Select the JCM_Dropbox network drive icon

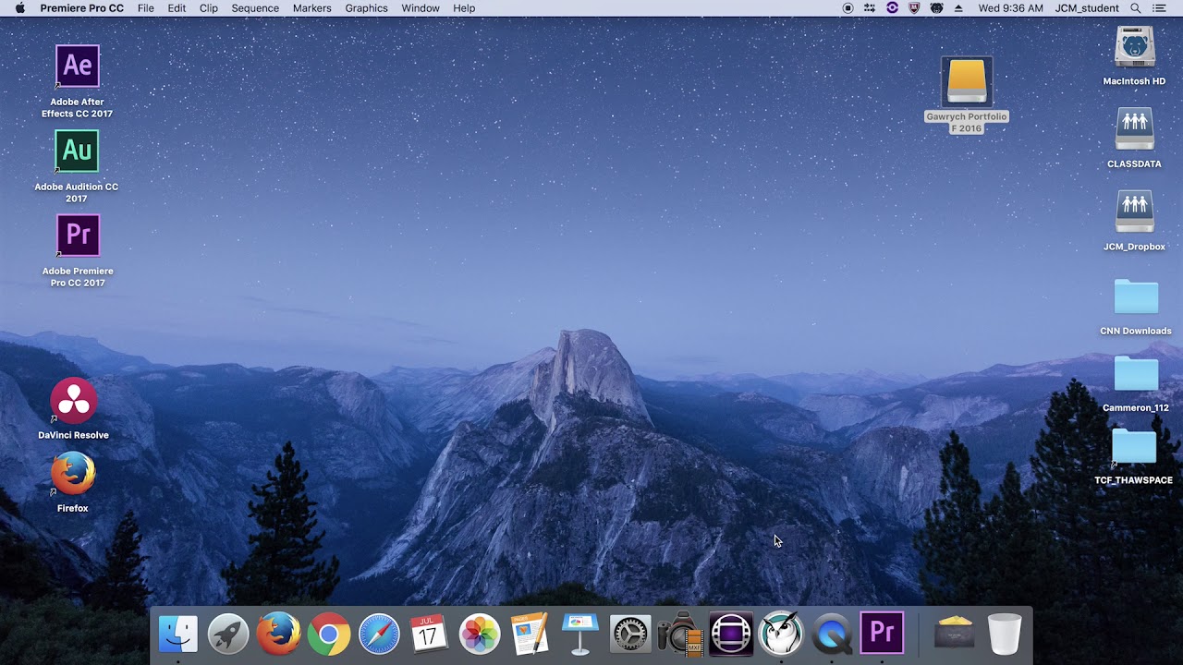pos(1134,213)
